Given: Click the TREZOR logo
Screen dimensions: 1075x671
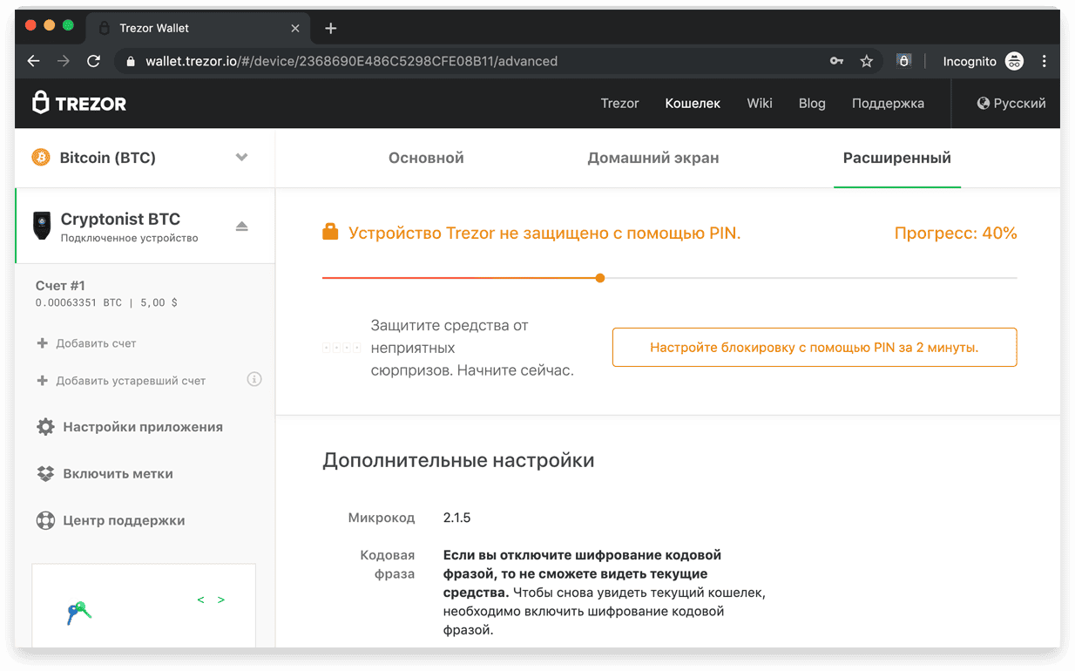Looking at the screenshot, I should click(79, 103).
